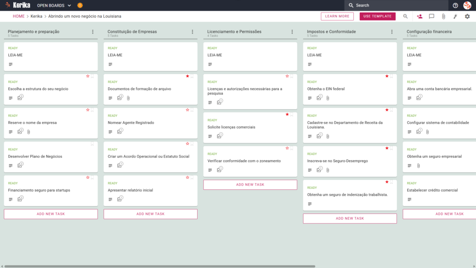Open checklist icon on 'Solicite licenças comerciais'
Viewport: 476px width, 268px height.
[x=219, y=136]
